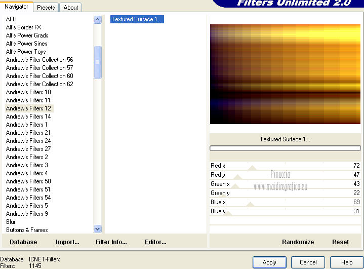Select Alf's Power Toys category

click(x=26, y=52)
